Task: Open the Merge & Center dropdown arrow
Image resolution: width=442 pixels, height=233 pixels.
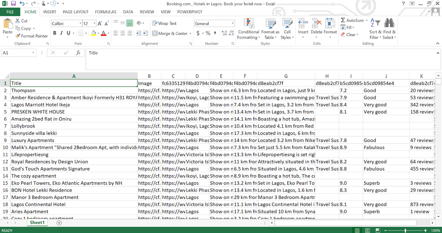Action: [x=190, y=34]
